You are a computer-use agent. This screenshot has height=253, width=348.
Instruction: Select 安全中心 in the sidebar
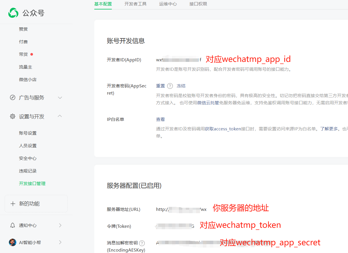coord(28,158)
